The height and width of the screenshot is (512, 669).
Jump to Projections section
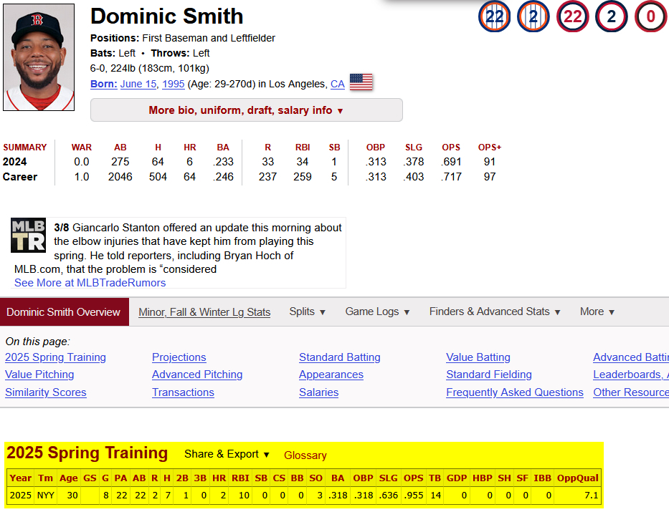tap(179, 357)
